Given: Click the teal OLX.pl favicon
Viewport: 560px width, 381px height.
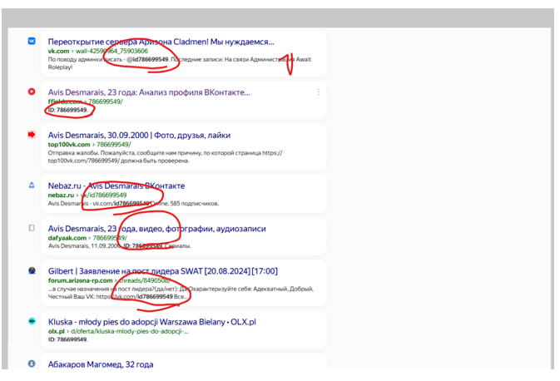Looking at the screenshot, I should [x=32, y=321].
